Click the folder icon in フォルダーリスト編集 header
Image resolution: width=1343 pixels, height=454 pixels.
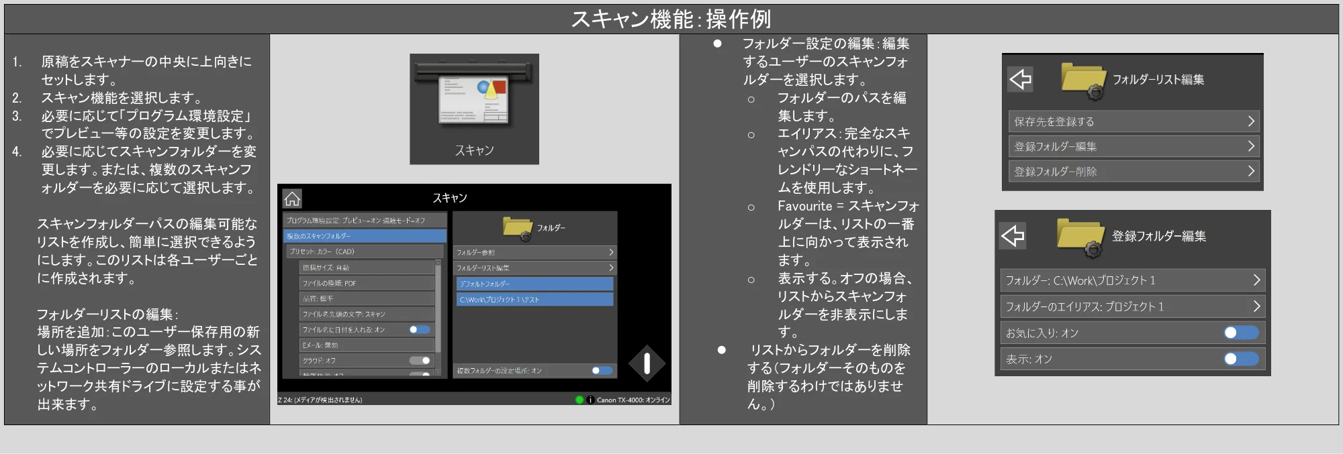click(x=1084, y=81)
